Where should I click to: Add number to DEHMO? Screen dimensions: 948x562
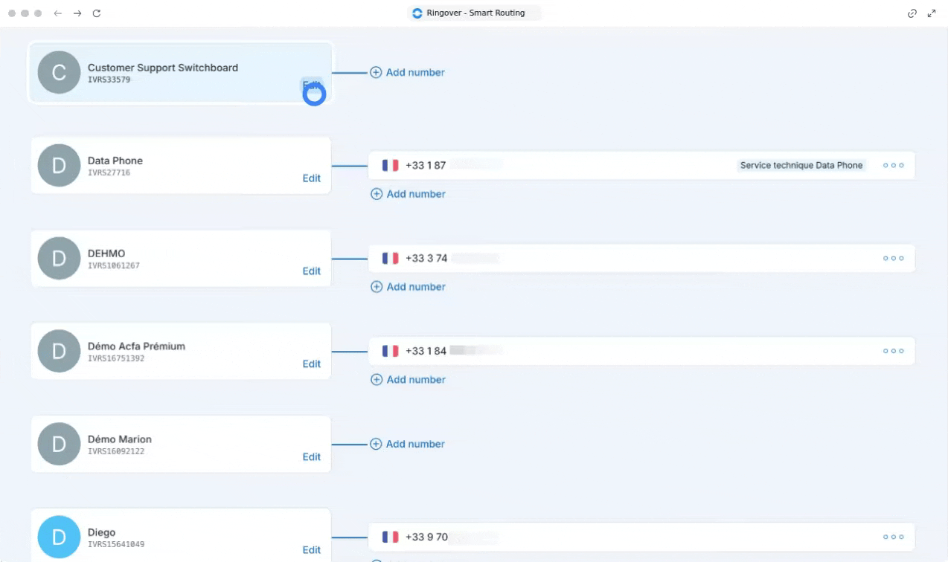click(408, 287)
